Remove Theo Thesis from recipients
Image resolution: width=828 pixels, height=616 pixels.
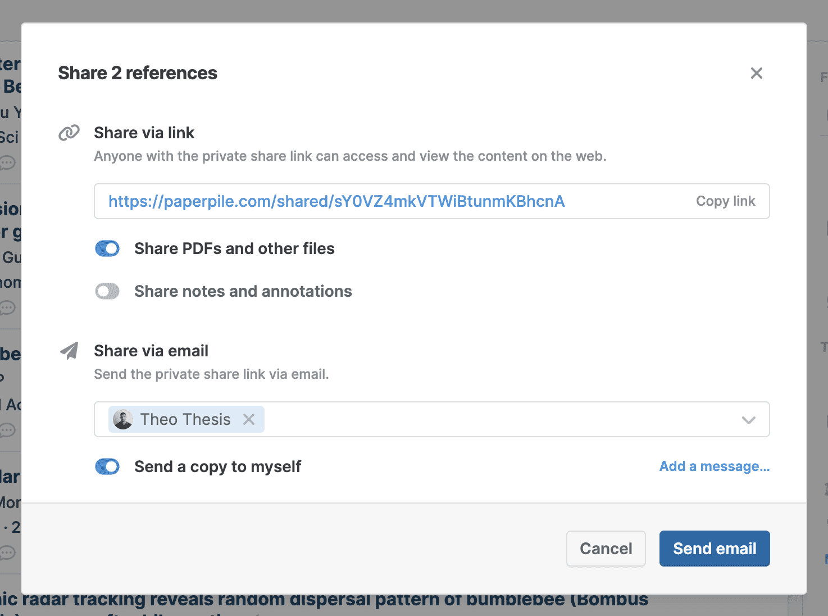point(249,419)
